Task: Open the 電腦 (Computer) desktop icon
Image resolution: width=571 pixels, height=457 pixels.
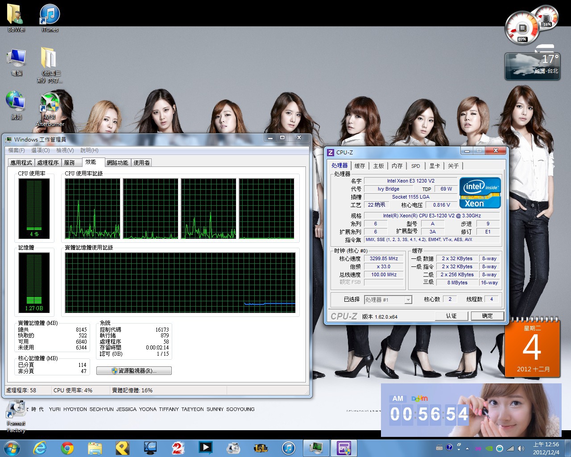Action: (x=17, y=62)
